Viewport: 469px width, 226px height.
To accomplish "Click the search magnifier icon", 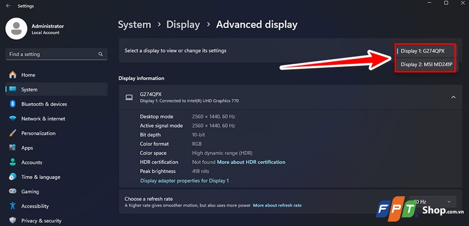I will click(100, 54).
